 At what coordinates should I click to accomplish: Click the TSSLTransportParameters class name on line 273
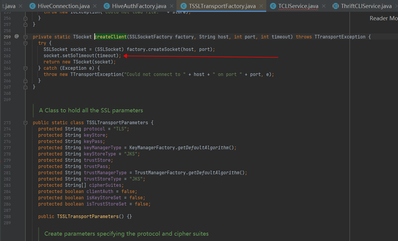click(117, 123)
